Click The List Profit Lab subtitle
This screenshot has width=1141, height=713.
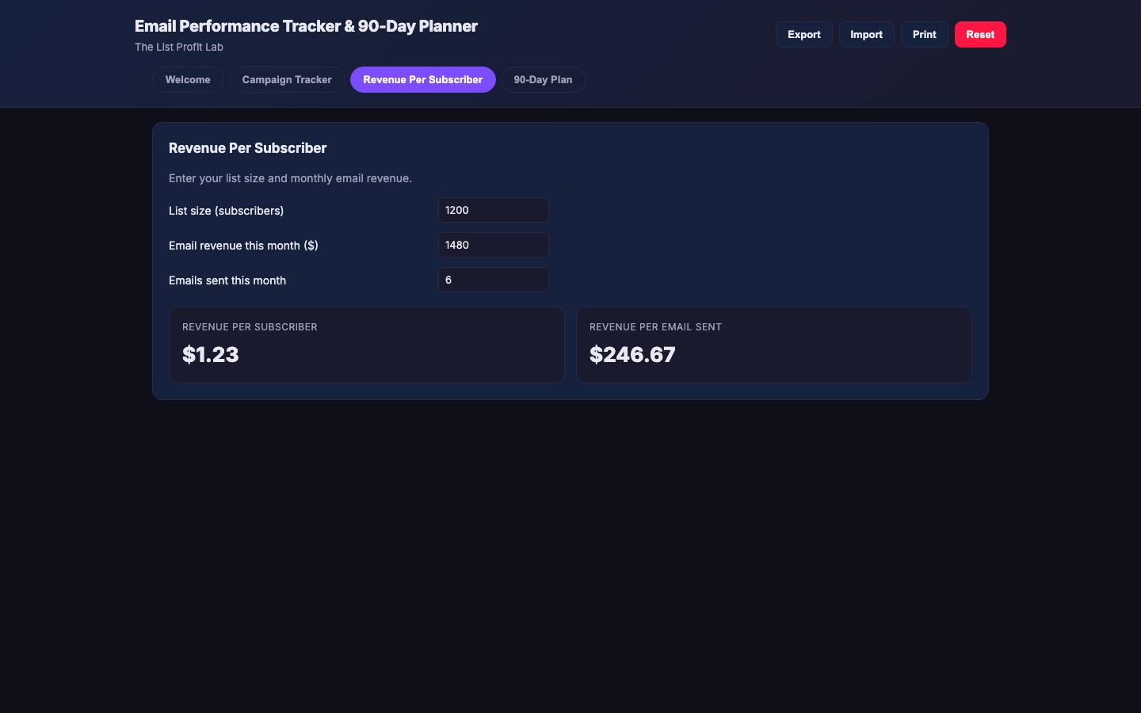point(179,47)
